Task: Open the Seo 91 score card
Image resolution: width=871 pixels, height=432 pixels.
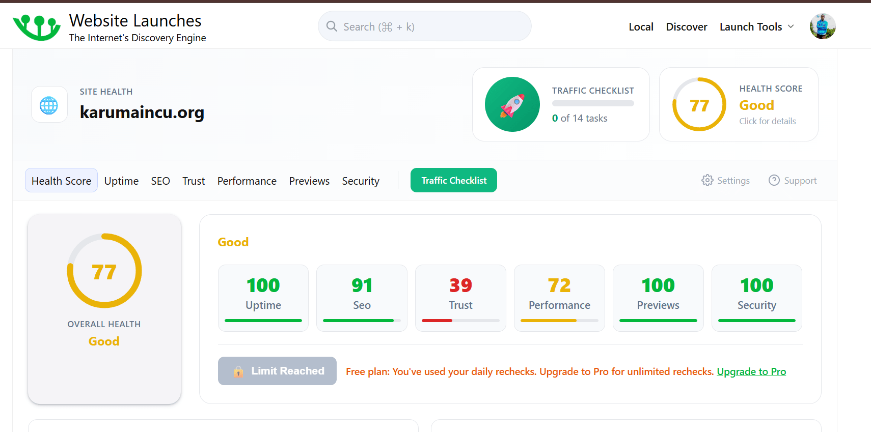Action: 362,298
